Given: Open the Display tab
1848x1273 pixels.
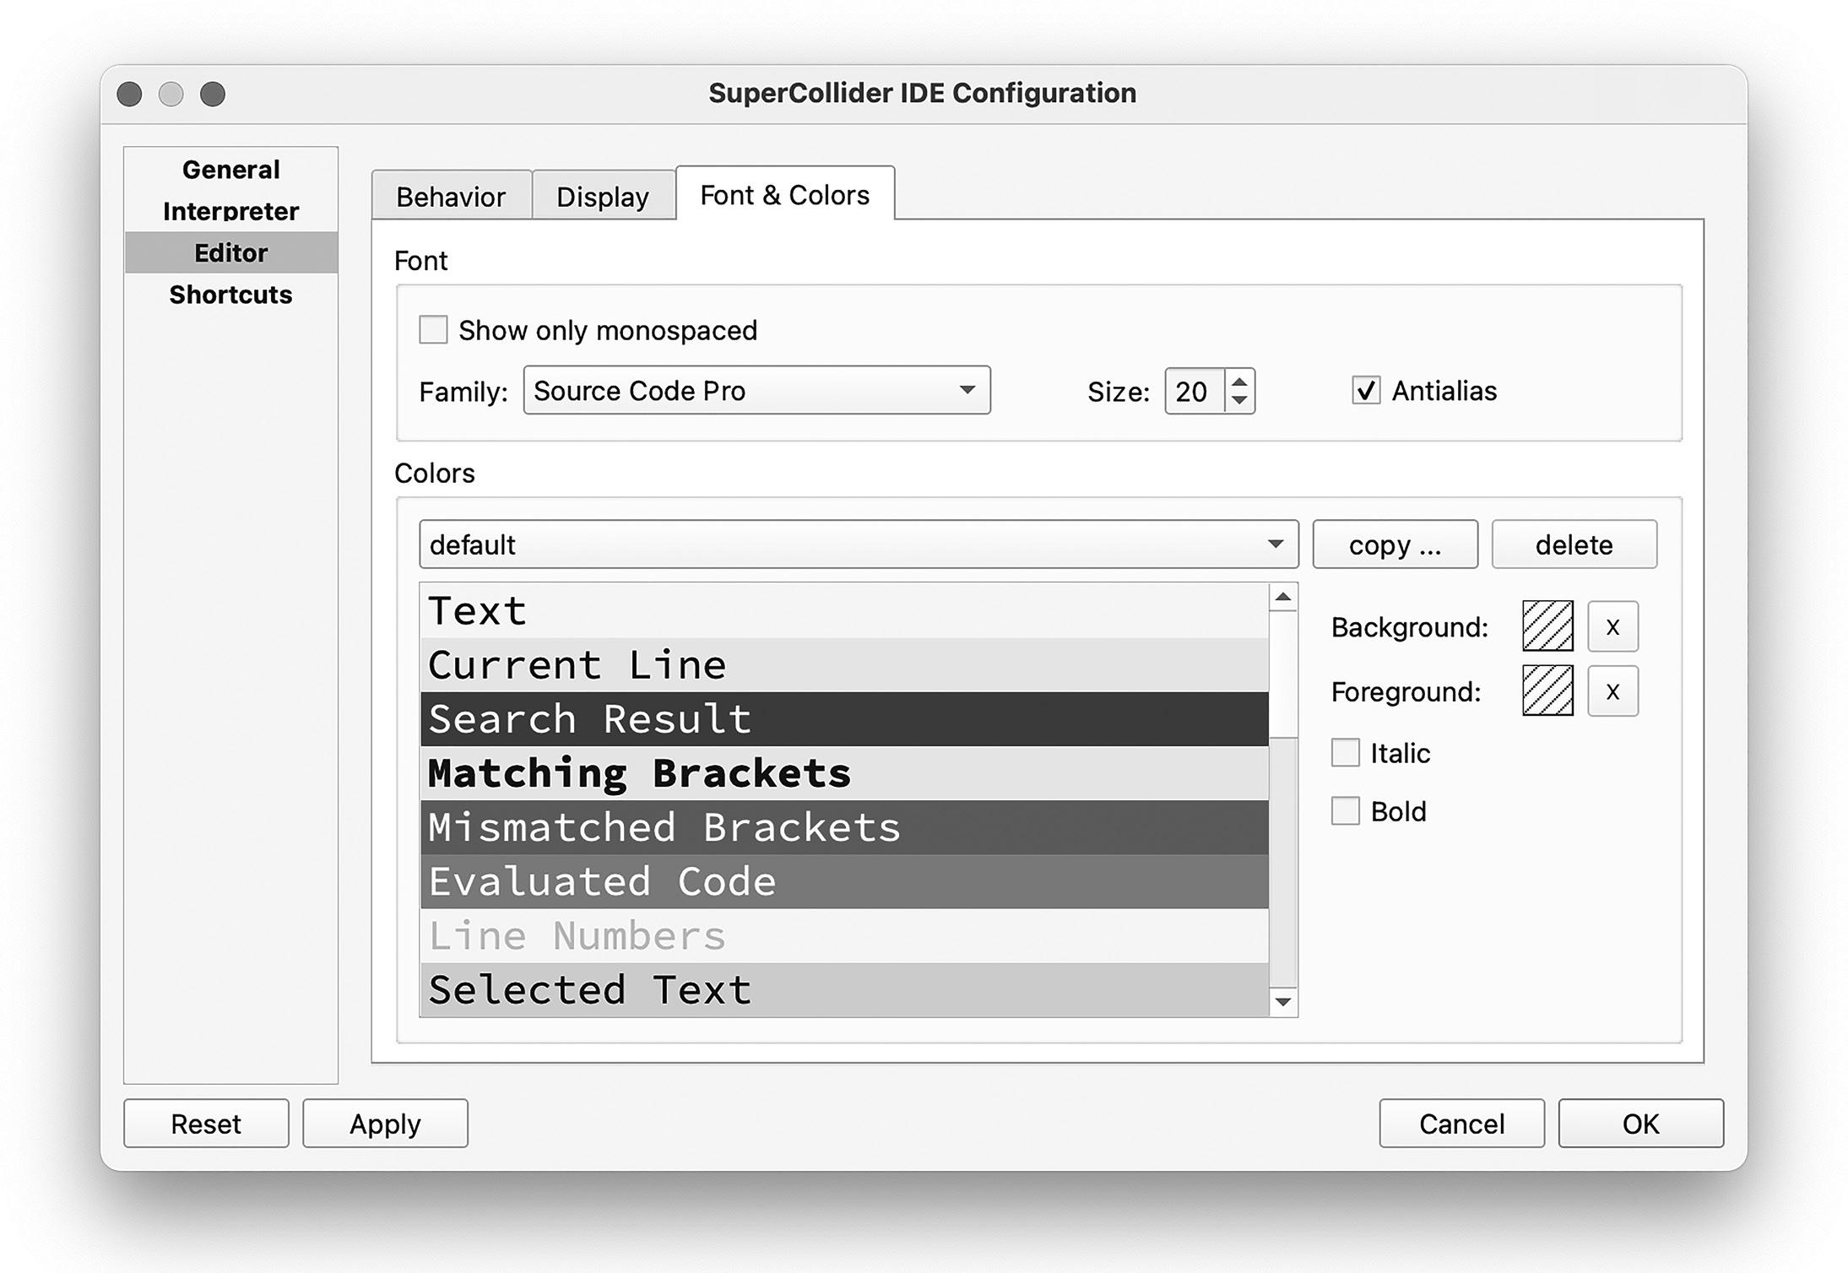Looking at the screenshot, I should coord(602,197).
